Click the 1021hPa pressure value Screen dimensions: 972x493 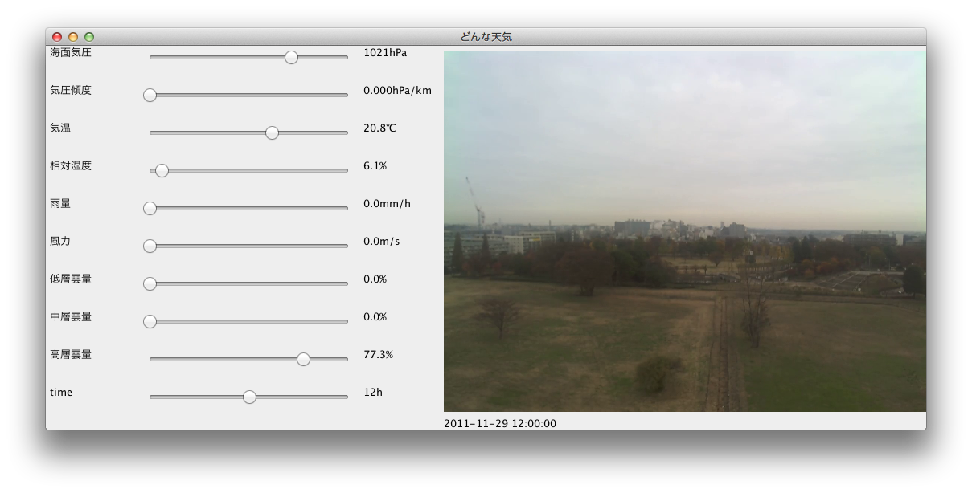coord(385,53)
